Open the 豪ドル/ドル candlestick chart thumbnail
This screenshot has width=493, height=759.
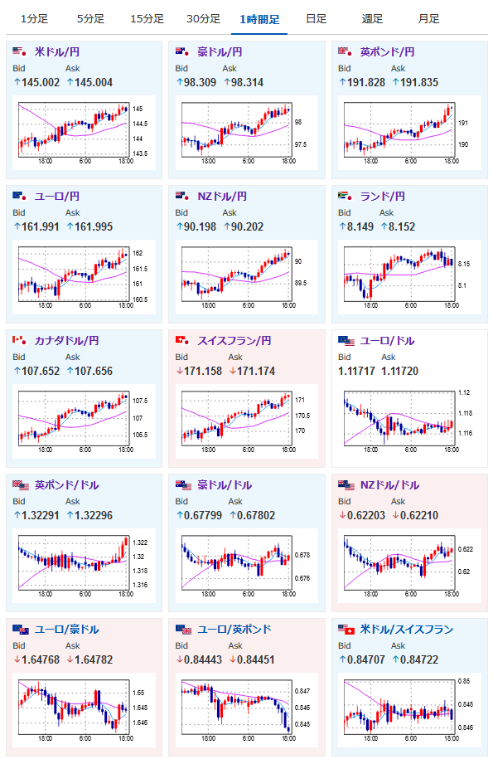(x=243, y=566)
